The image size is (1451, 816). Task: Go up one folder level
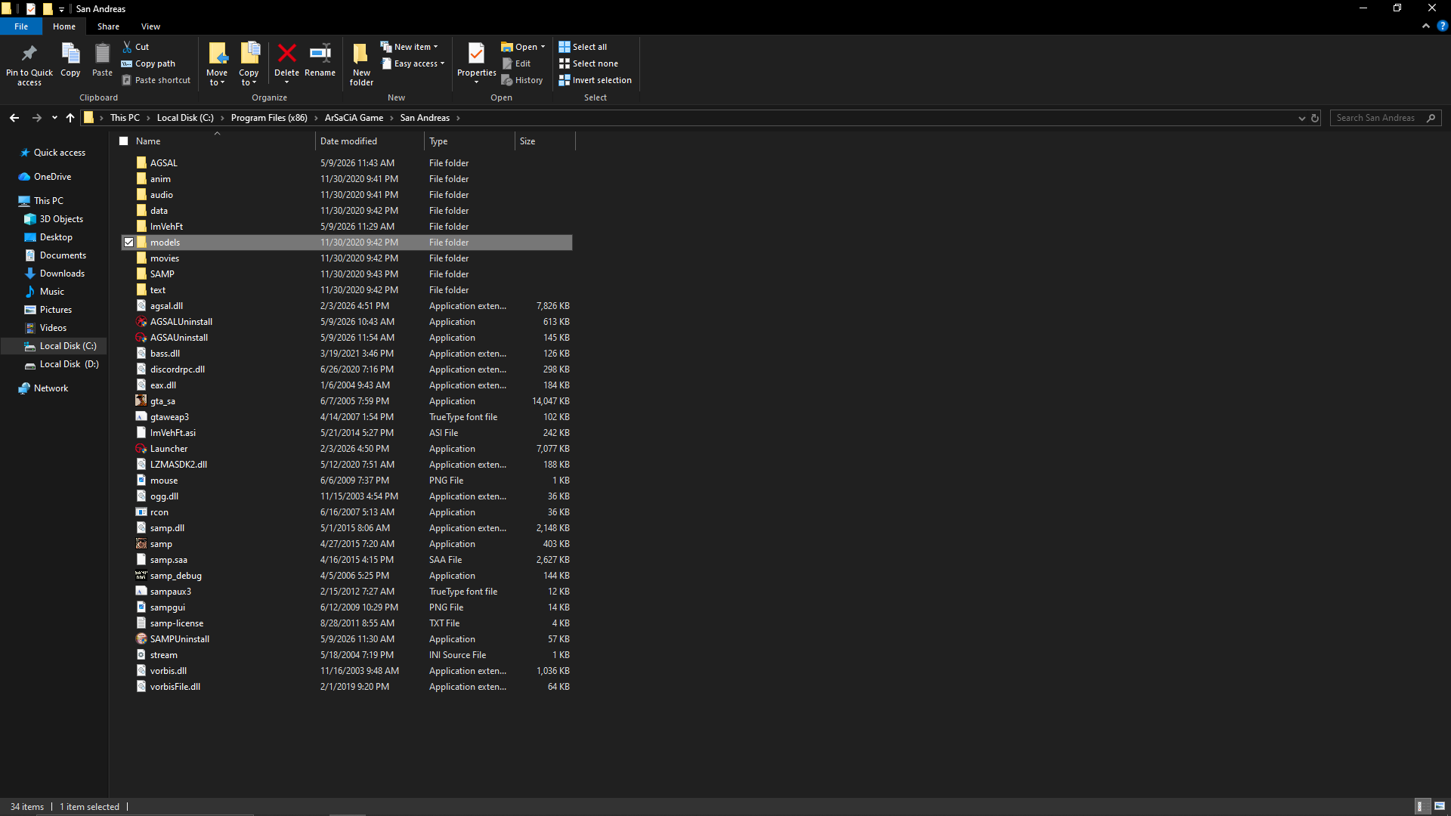pos(70,118)
